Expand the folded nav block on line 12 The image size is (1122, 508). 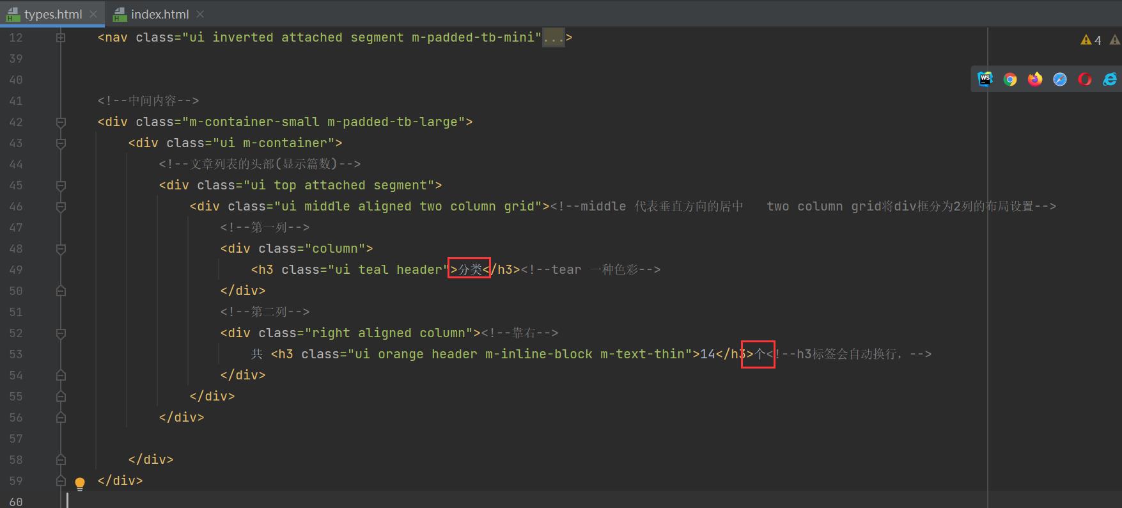(61, 38)
